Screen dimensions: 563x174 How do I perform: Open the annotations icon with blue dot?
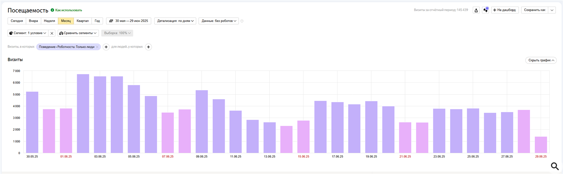pyautogui.click(x=486, y=10)
